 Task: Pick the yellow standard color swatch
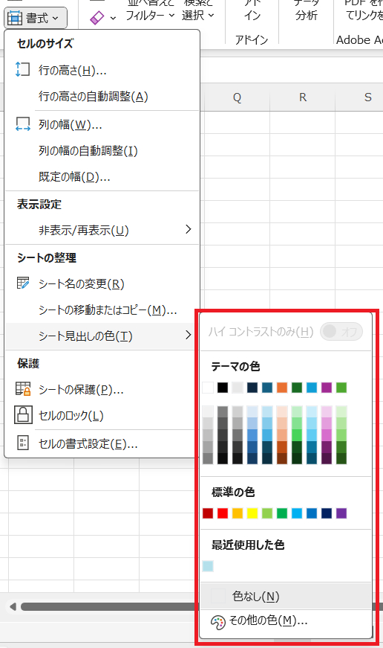pos(252,513)
